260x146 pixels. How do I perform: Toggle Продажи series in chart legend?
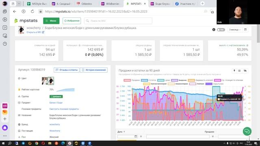[132, 80]
